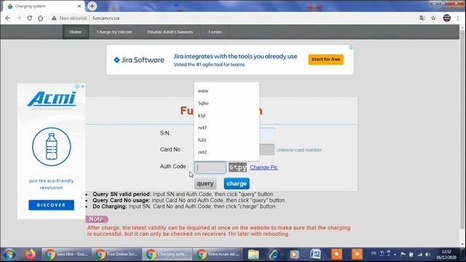Click the volume icon in system tray
The image size is (466, 262).
[x=427, y=254]
